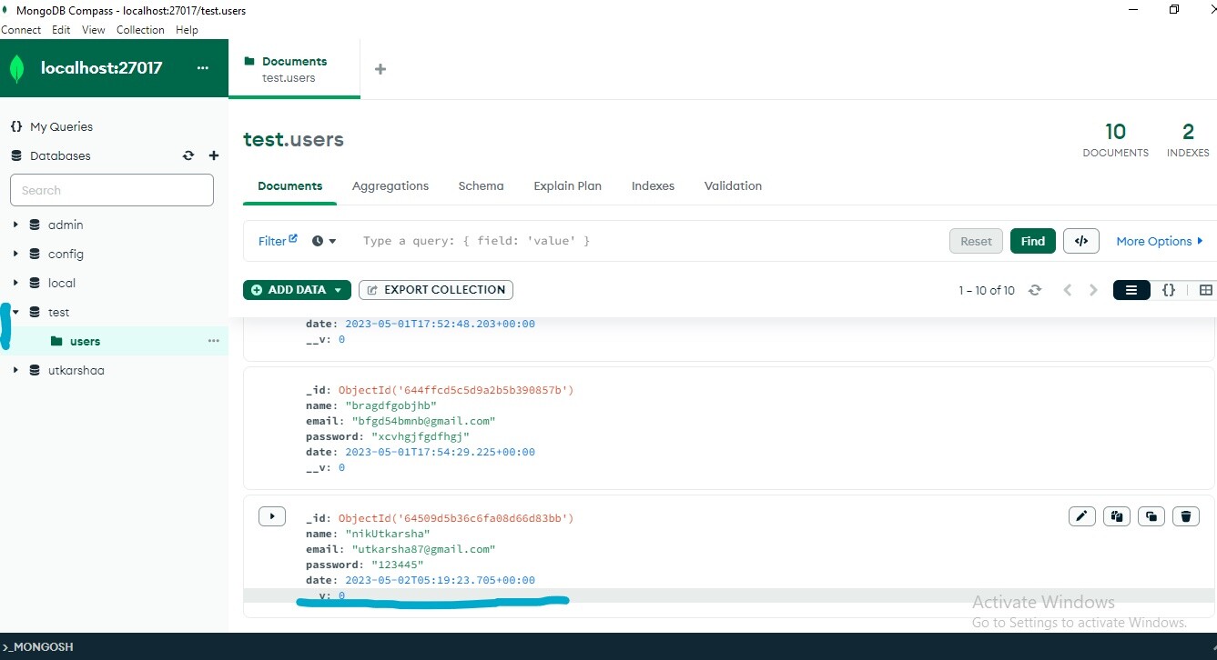Open new tab with plus icon
This screenshot has height=660, width=1217.
point(380,69)
